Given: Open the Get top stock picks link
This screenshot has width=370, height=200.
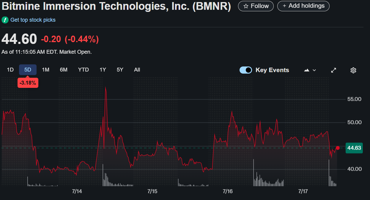Looking at the screenshot, I should 33,20.
